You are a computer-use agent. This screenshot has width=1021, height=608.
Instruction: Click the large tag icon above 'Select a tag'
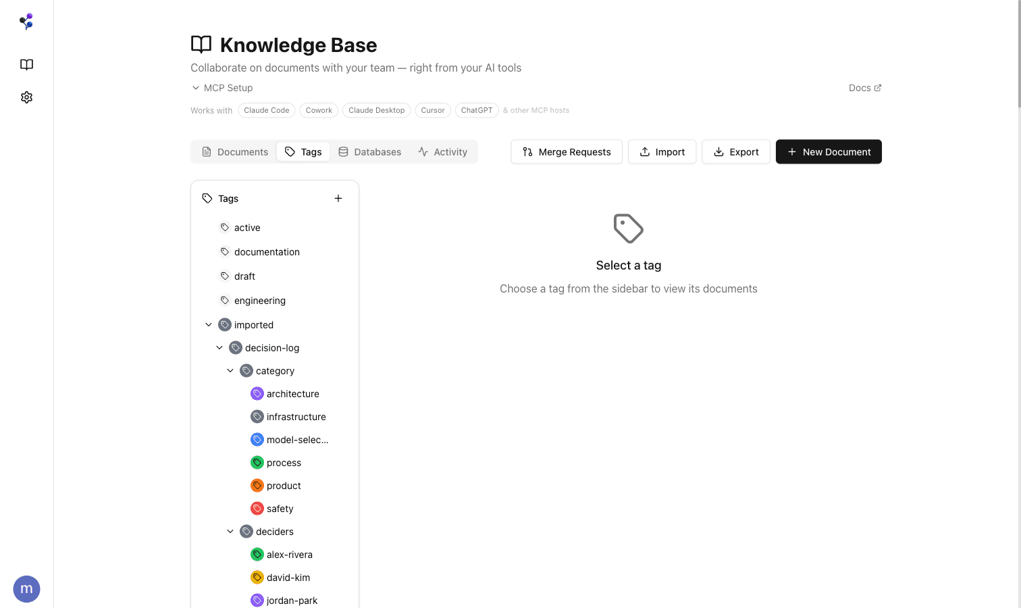pyautogui.click(x=628, y=228)
